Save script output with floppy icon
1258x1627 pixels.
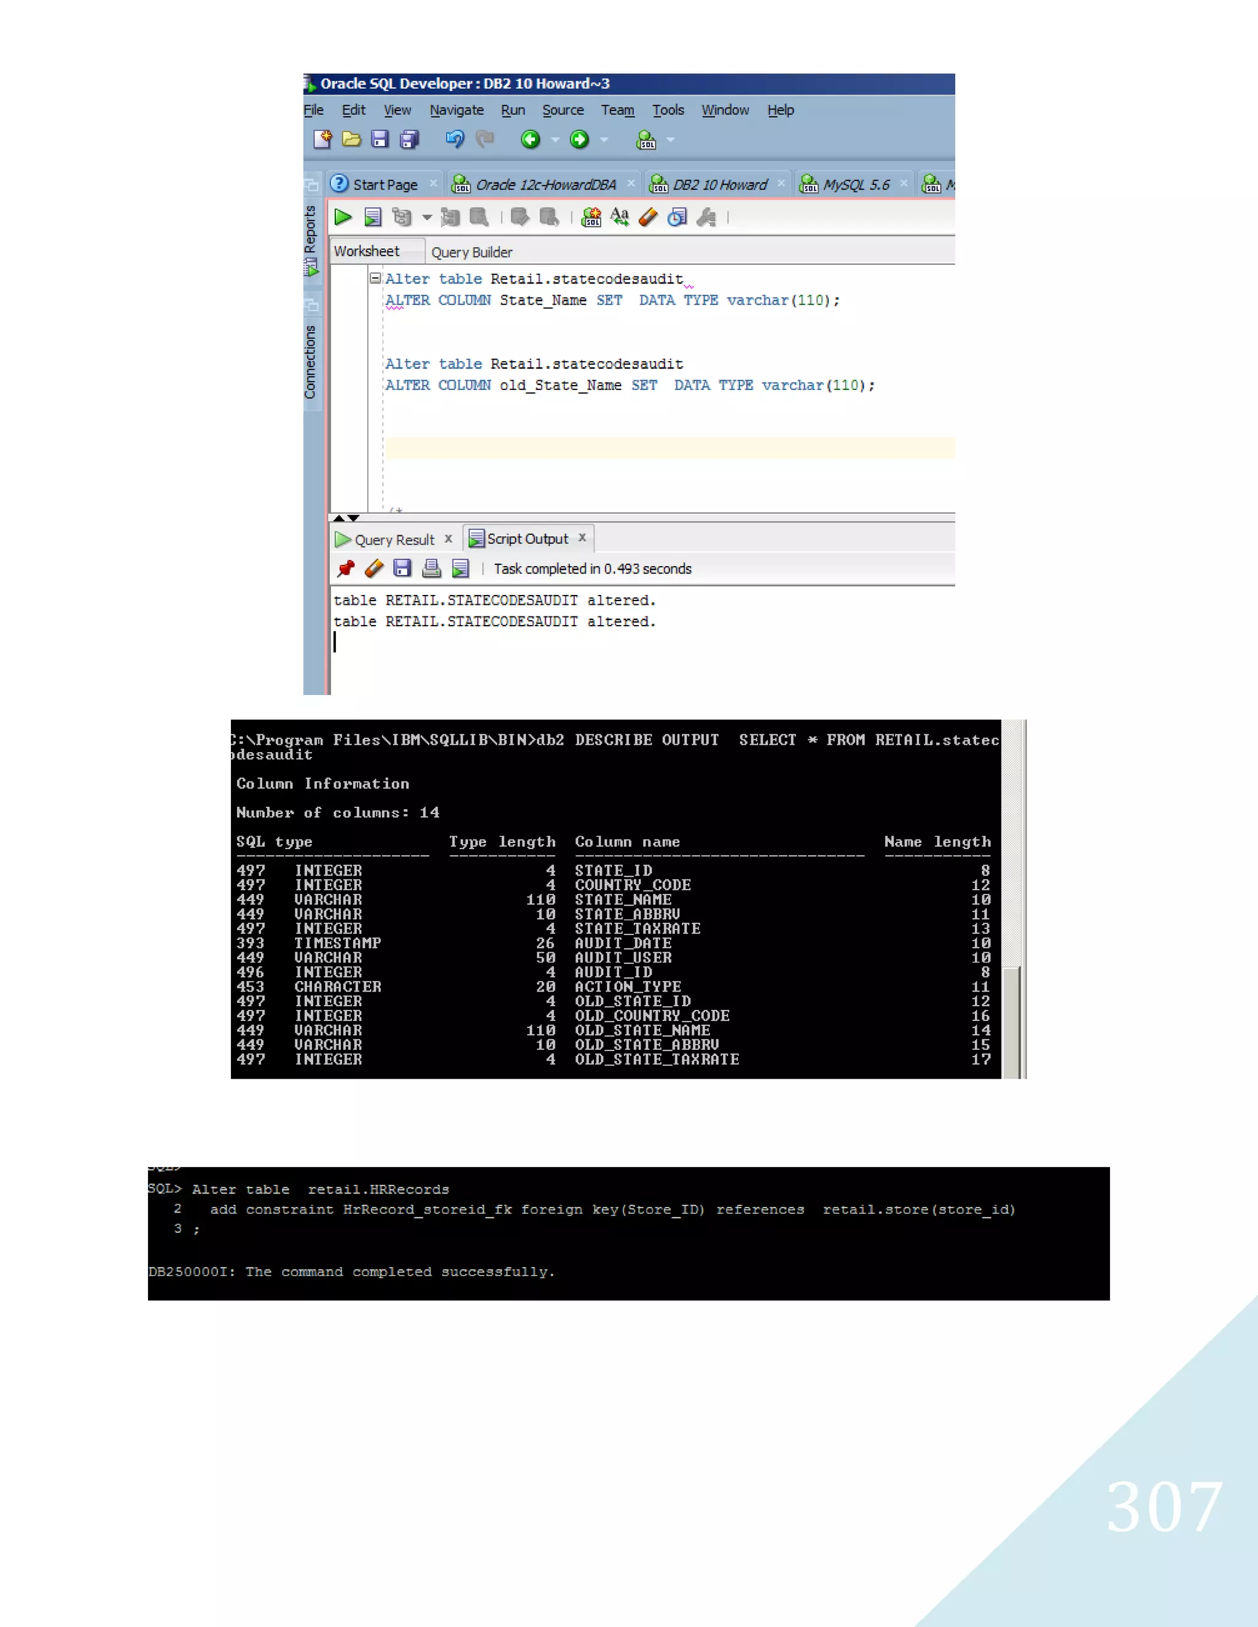(402, 569)
